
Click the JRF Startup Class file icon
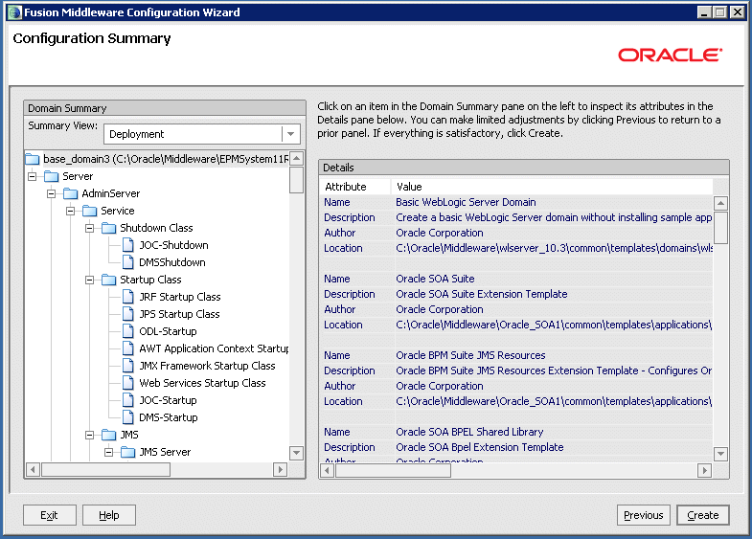pos(128,297)
